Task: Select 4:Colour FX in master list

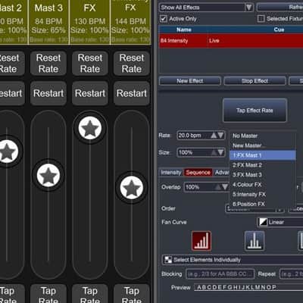Action: pyautogui.click(x=263, y=185)
